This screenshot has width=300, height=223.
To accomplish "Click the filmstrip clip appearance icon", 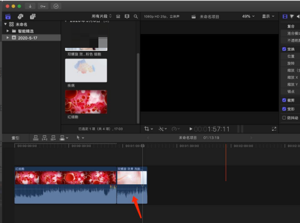I will (x=127, y=16).
